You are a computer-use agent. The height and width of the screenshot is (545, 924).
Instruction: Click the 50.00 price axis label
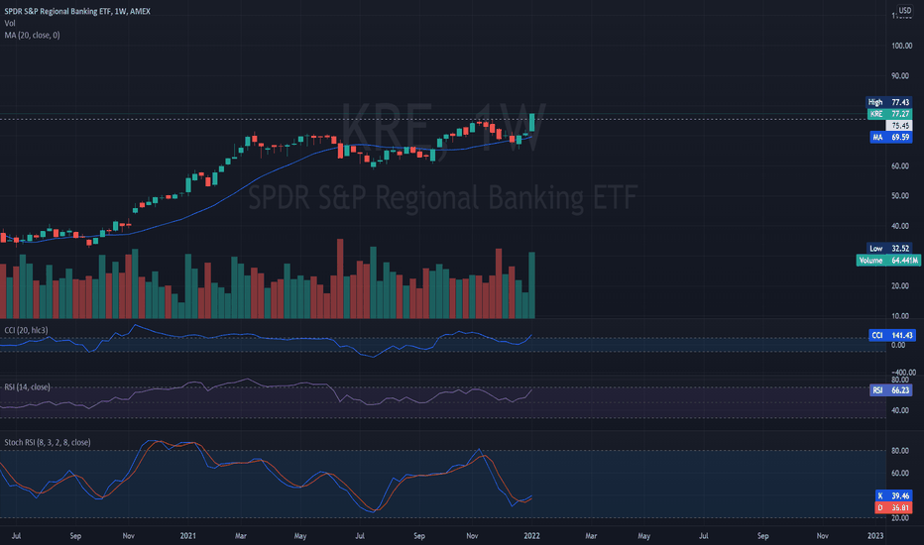pos(901,195)
